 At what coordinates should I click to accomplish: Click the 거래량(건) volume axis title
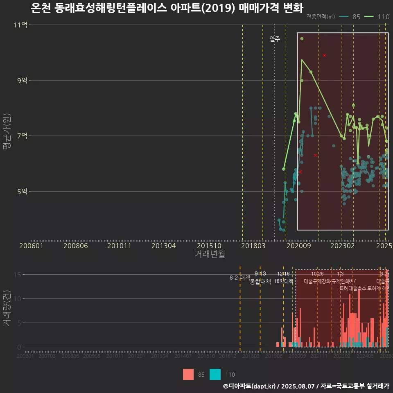(x=7, y=308)
